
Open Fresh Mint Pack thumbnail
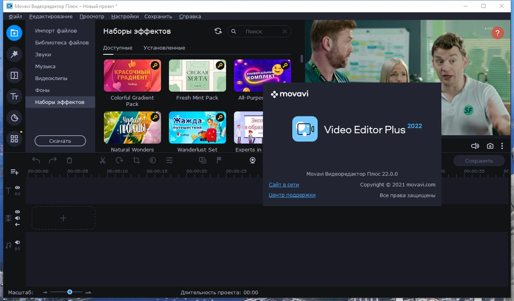pos(197,75)
